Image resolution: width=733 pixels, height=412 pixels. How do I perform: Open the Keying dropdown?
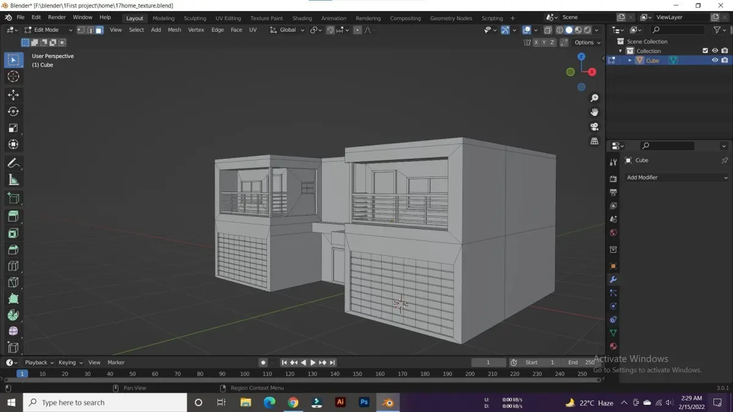pos(70,363)
